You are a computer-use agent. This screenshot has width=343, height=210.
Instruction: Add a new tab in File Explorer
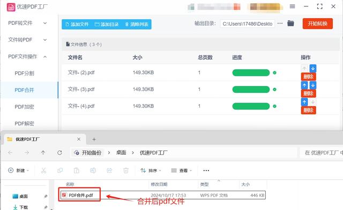tap(94, 140)
